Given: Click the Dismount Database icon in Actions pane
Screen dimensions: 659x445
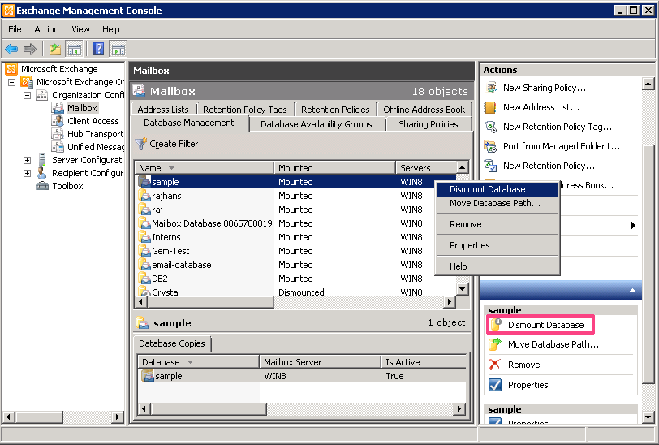Looking at the screenshot, I should [x=496, y=325].
